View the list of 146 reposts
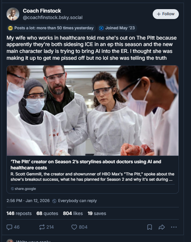 coord(19,213)
